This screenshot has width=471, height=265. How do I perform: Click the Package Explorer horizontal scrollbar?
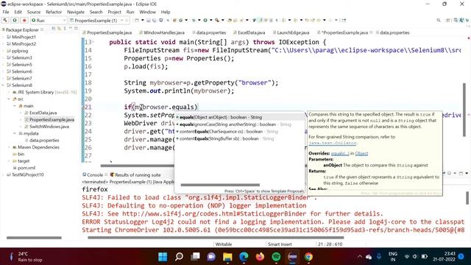click(x=34, y=238)
